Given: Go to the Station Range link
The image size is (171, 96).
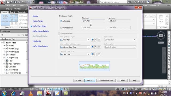Looking at the screenshot, I should click(37, 21).
